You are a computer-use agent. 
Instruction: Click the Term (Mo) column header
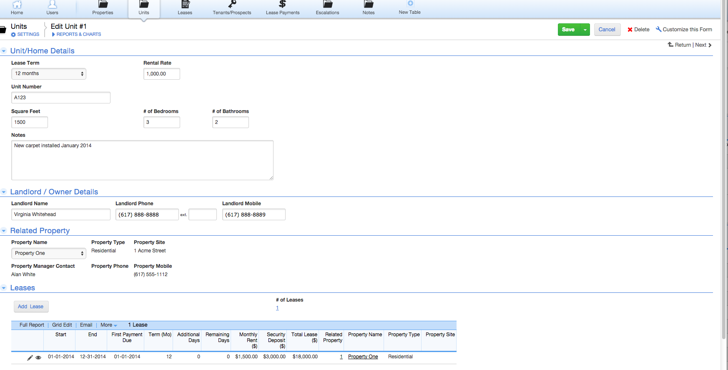point(160,335)
